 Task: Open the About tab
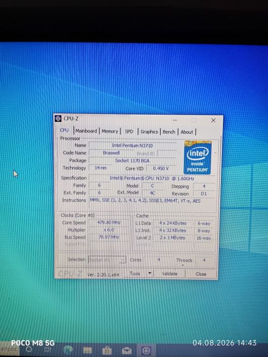point(187,132)
